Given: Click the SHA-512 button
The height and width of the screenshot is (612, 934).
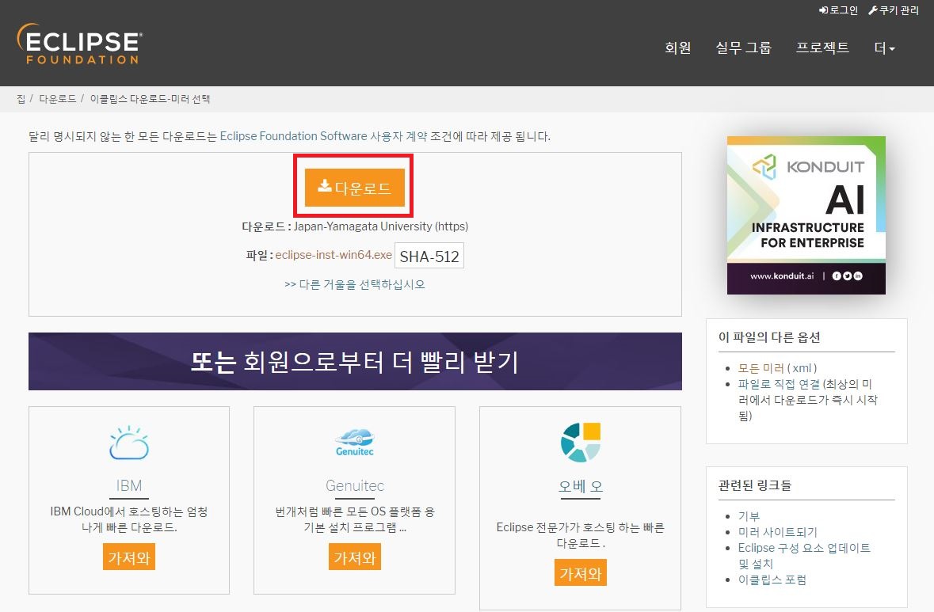Looking at the screenshot, I should tap(429, 256).
